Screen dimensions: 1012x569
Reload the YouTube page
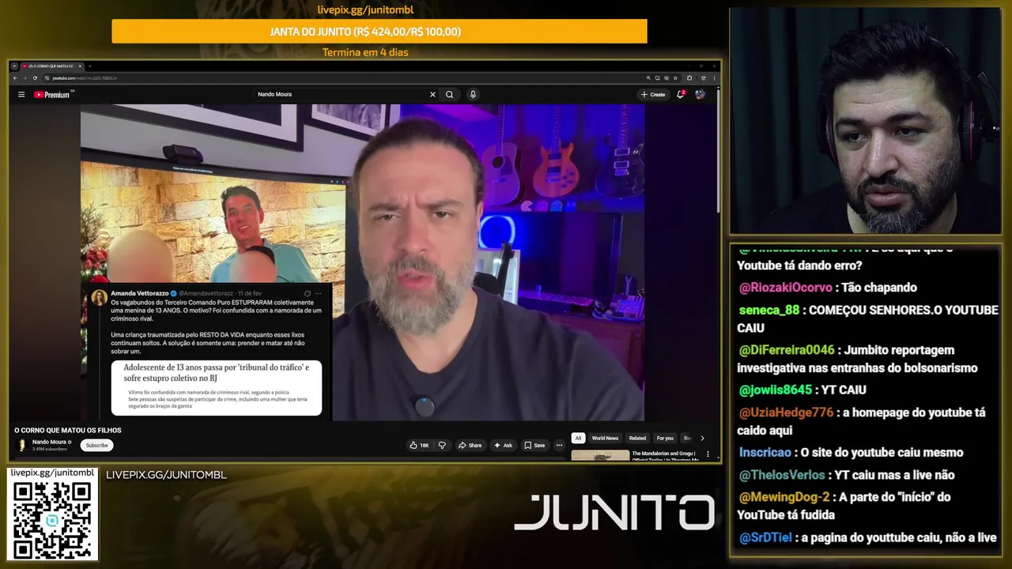click(35, 78)
